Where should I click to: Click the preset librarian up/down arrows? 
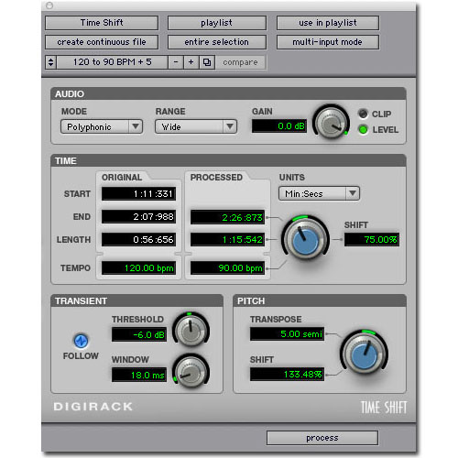[x=50, y=62]
